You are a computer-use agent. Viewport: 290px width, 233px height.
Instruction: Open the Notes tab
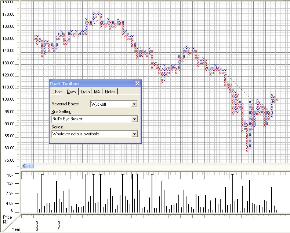point(110,91)
